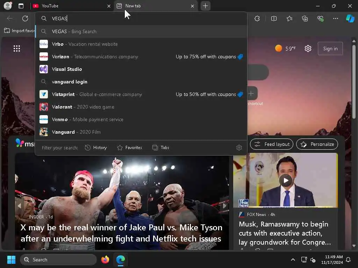The width and height of the screenshot is (358, 268).
Task: Go to next slide in news carousel
Action: point(224,206)
